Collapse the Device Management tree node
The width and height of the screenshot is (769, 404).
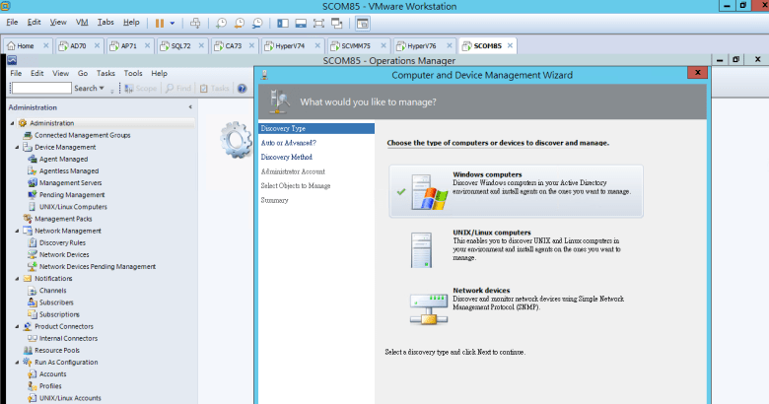[17, 147]
